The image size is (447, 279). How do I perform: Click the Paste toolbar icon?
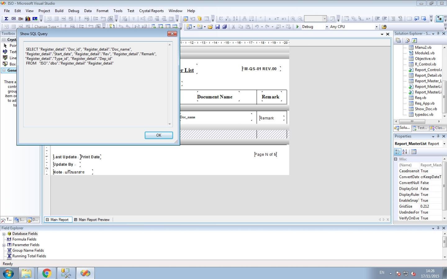[248, 27]
